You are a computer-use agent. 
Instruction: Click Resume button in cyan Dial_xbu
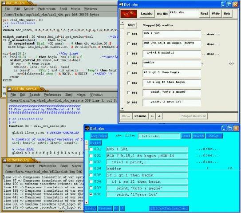105,209
